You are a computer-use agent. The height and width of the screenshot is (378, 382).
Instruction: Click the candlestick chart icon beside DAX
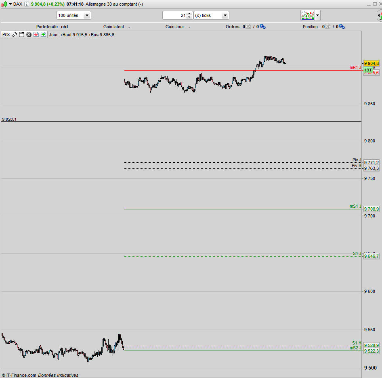pyautogui.click(x=4, y=4)
